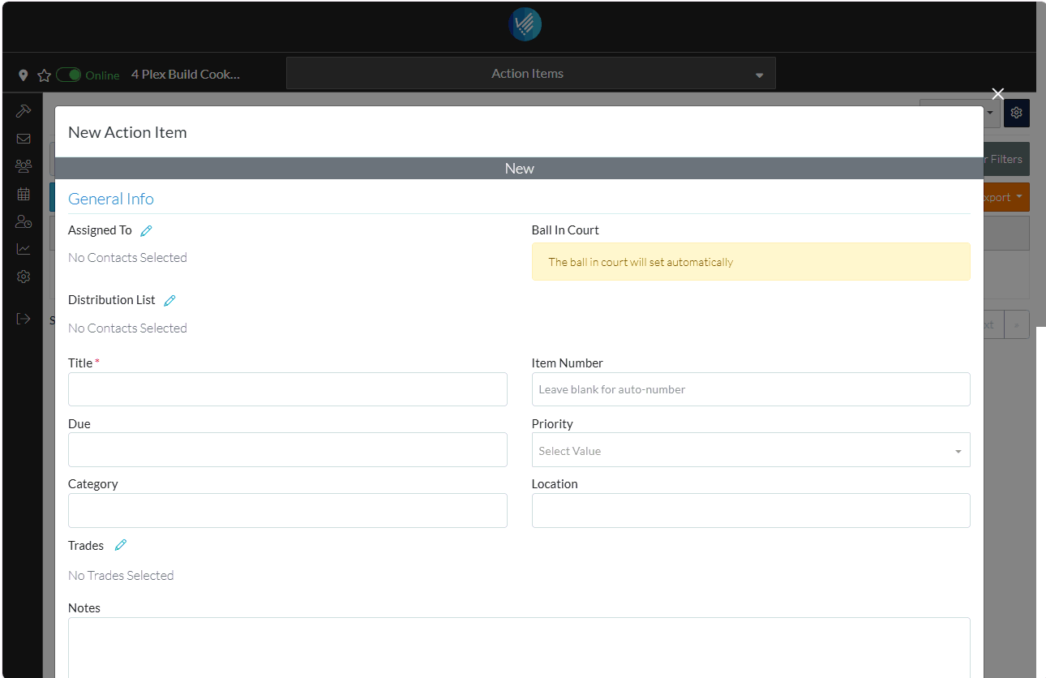Click the hammer tools icon in sidebar
Screen dimensions: 1046x678
point(24,111)
